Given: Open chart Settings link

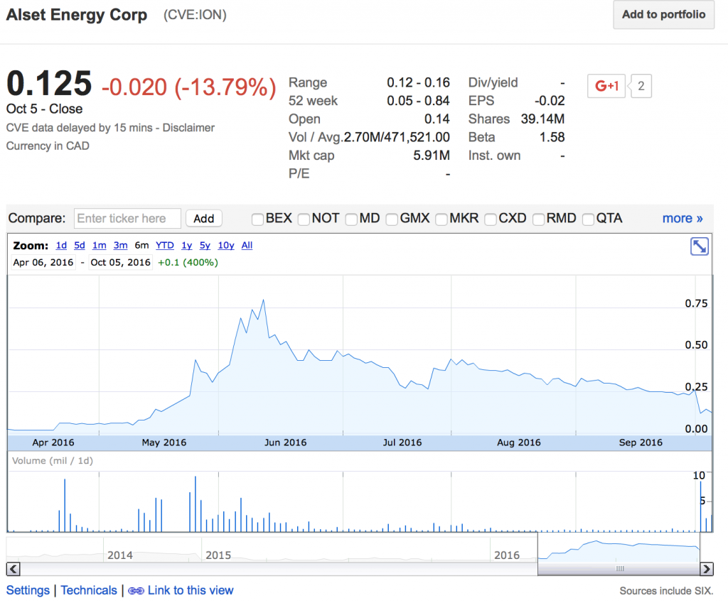Looking at the screenshot, I should (28, 590).
